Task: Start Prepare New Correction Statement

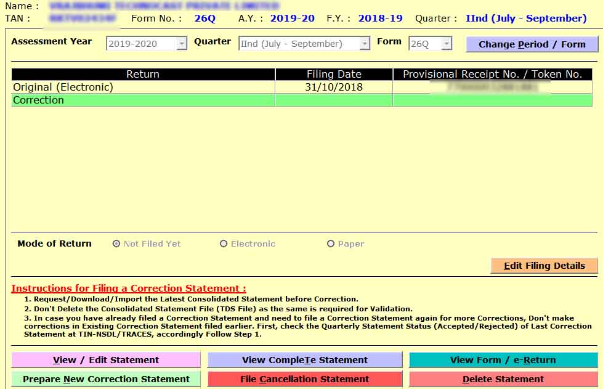Action: click(106, 379)
